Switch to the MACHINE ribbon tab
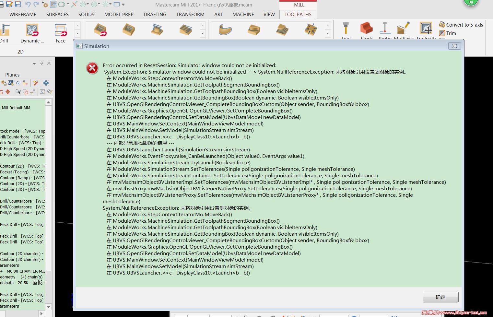493x317 pixels. [x=243, y=14]
